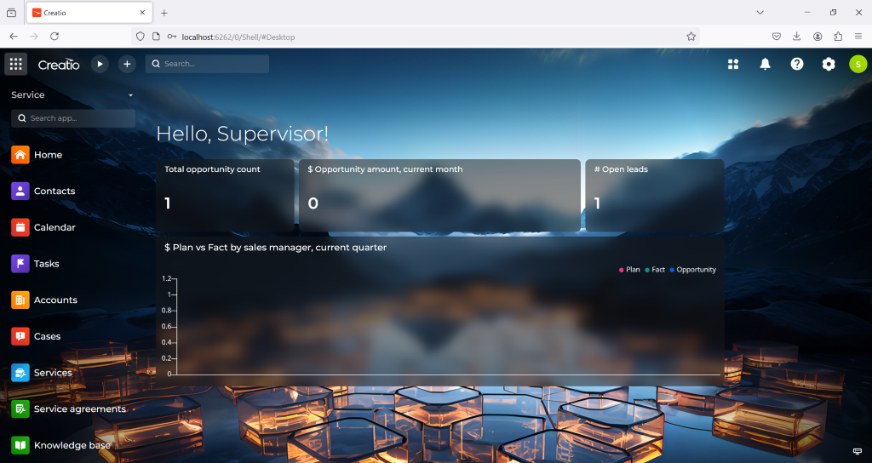The height and width of the screenshot is (463, 872).
Task: Run a process with play button
Action: pyautogui.click(x=100, y=64)
